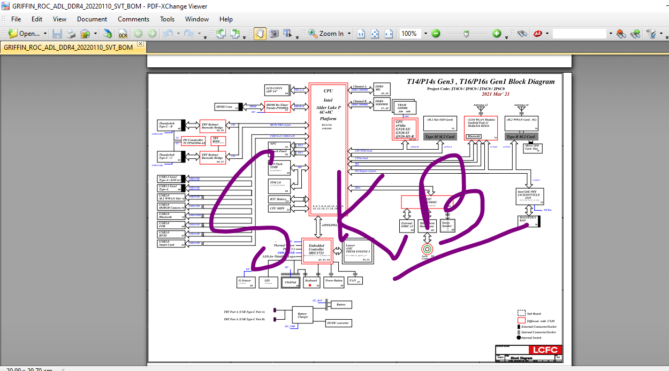This screenshot has height=371, width=669.
Task: Go to next view green arrow
Action: (152, 34)
